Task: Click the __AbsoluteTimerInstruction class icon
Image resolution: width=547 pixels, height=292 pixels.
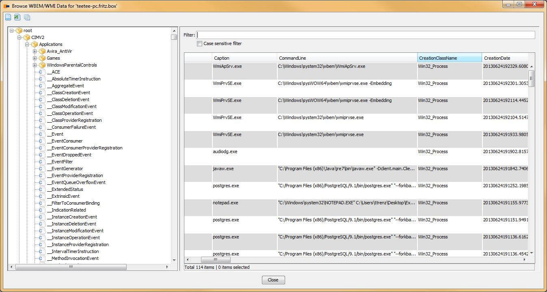Action: pyautogui.click(x=41, y=79)
